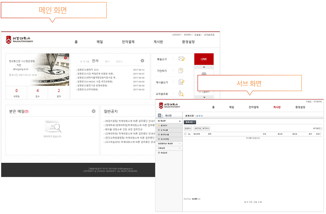
Task: Click 교직원조회 link in main header
Action: pos(209,35)
